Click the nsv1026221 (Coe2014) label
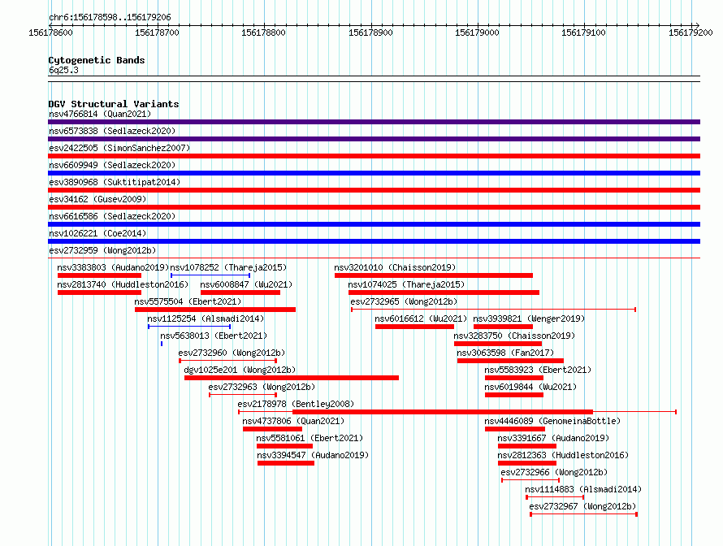The image size is (723, 546). (x=97, y=233)
